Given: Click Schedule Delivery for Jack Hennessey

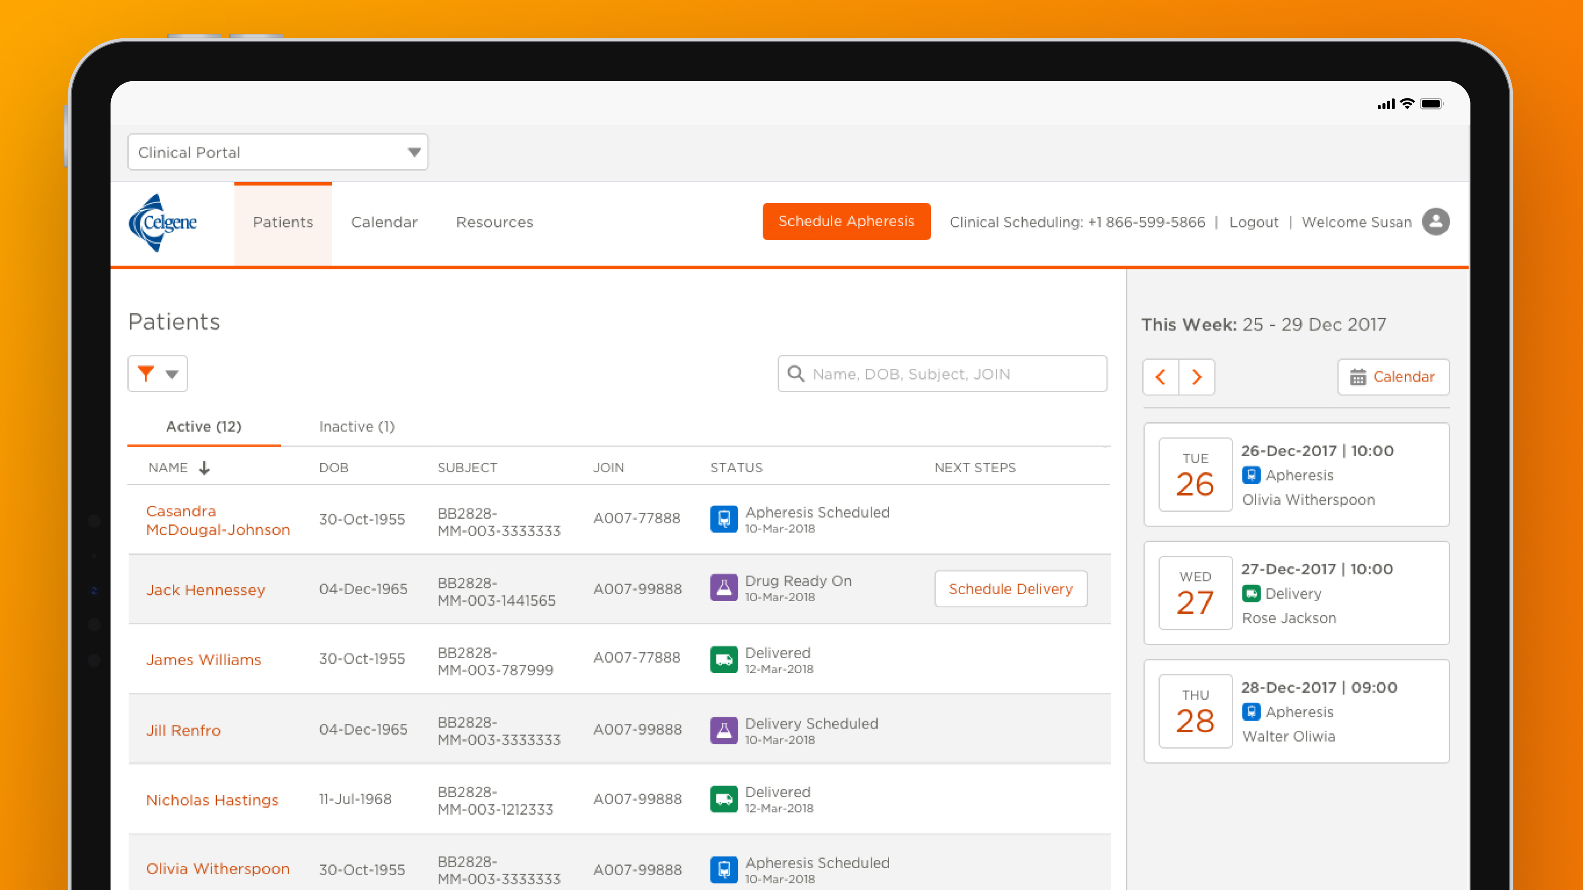Looking at the screenshot, I should click(1010, 588).
